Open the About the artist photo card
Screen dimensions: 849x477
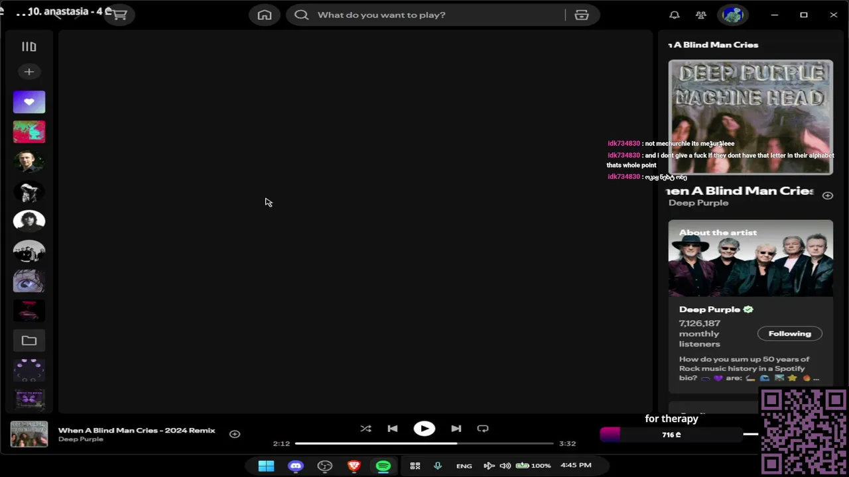(751, 258)
